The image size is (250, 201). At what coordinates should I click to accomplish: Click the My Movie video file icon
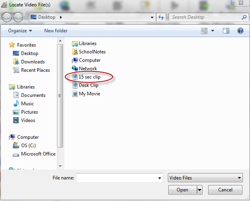[75, 94]
